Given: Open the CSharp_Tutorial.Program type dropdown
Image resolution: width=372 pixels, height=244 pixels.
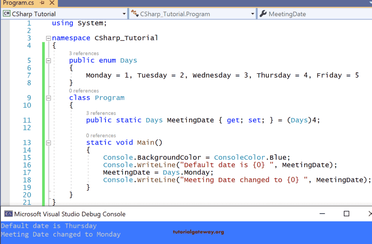Looking at the screenshot, I should (253, 14).
